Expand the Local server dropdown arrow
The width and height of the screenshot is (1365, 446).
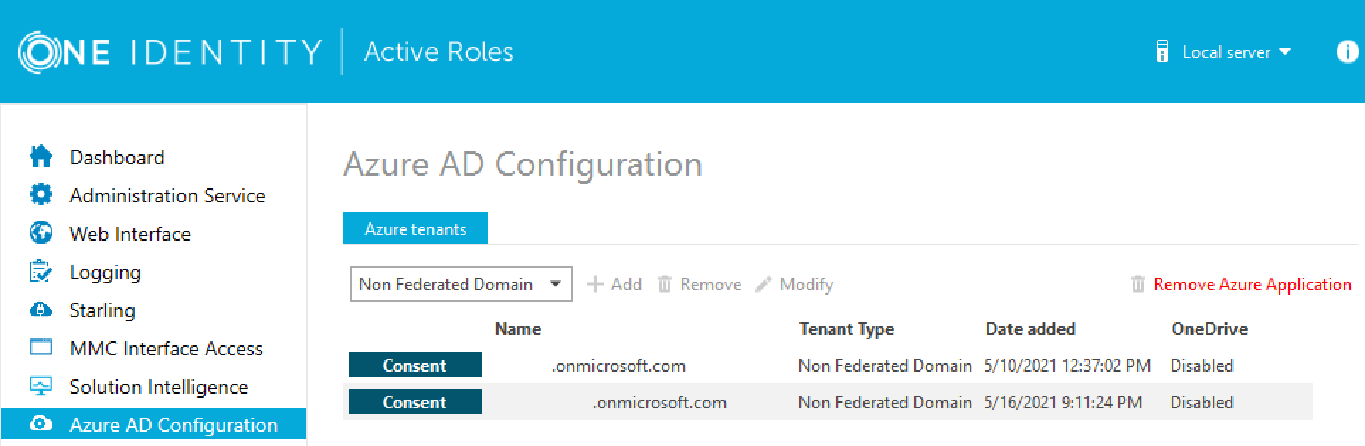[1285, 52]
